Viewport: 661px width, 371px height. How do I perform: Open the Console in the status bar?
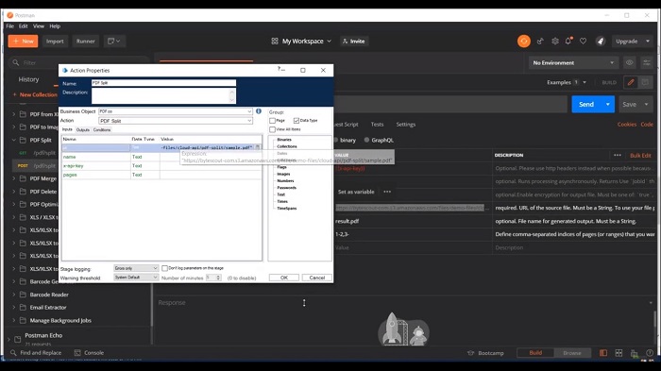point(89,353)
